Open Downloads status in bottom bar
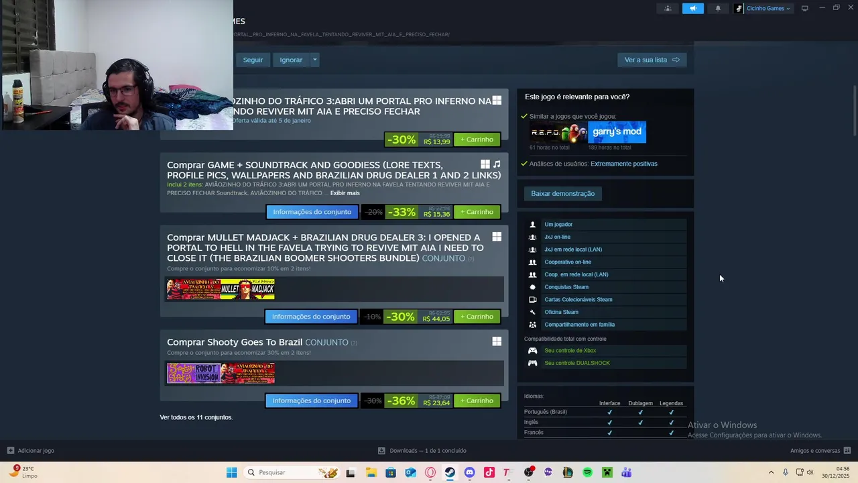This screenshot has width=858, height=483. point(422,451)
